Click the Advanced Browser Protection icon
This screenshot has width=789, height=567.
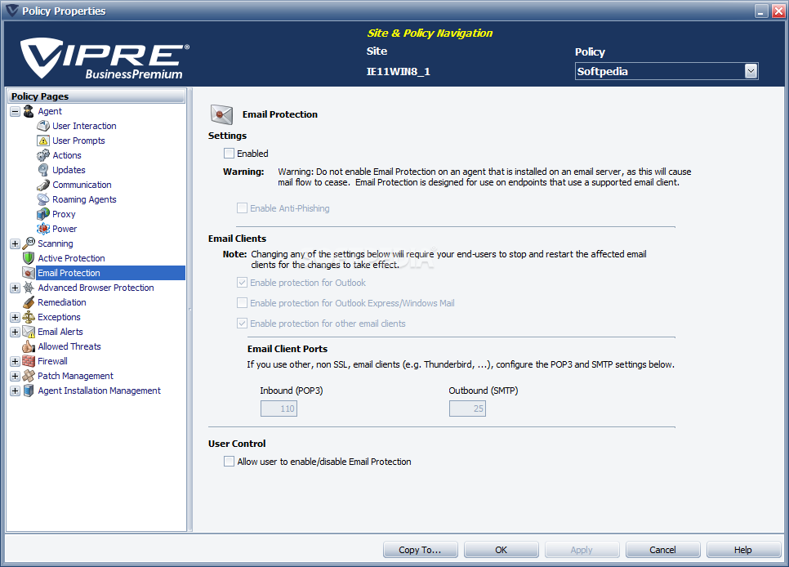pyautogui.click(x=29, y=288)
